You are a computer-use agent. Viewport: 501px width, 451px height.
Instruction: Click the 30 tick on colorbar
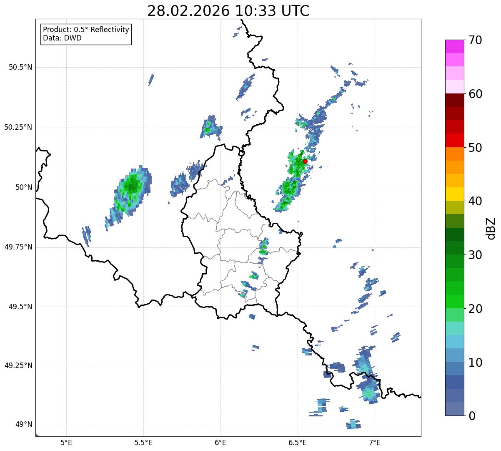coord(475,255)
